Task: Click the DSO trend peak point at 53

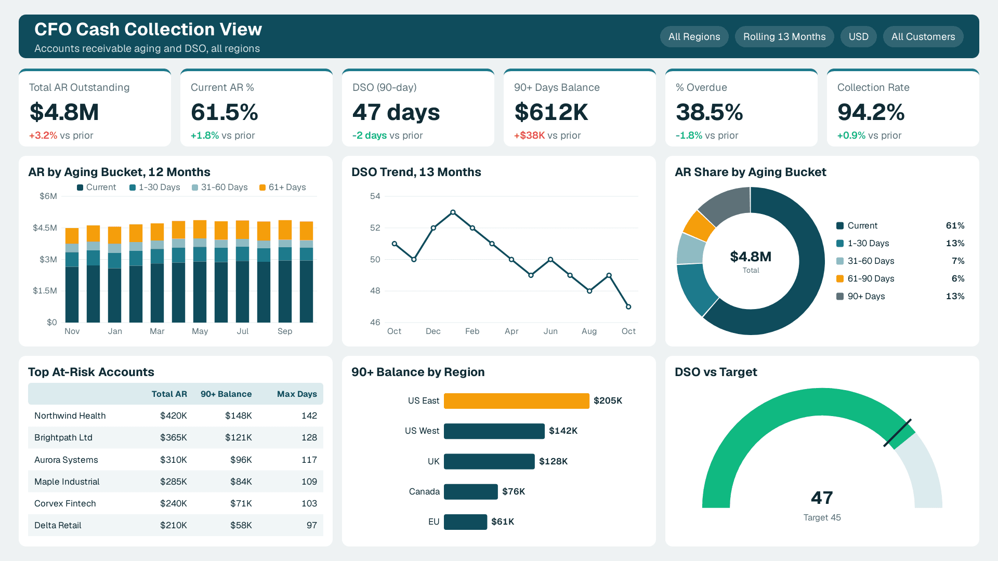Action: (x=453, y=212)
